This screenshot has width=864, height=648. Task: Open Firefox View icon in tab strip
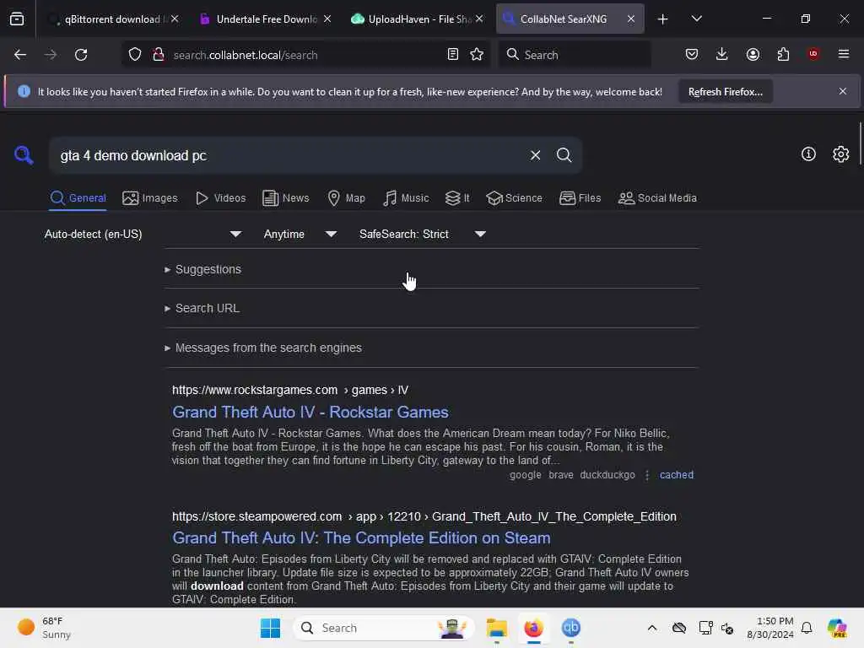coord(17,19)
